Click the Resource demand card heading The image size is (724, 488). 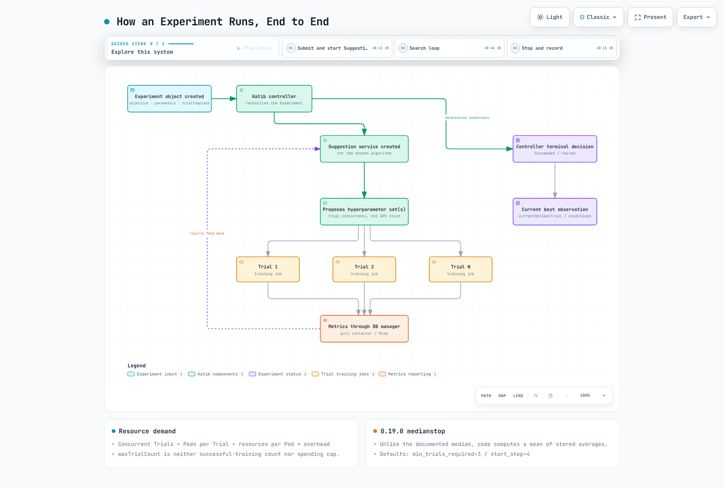coord(147,432)
